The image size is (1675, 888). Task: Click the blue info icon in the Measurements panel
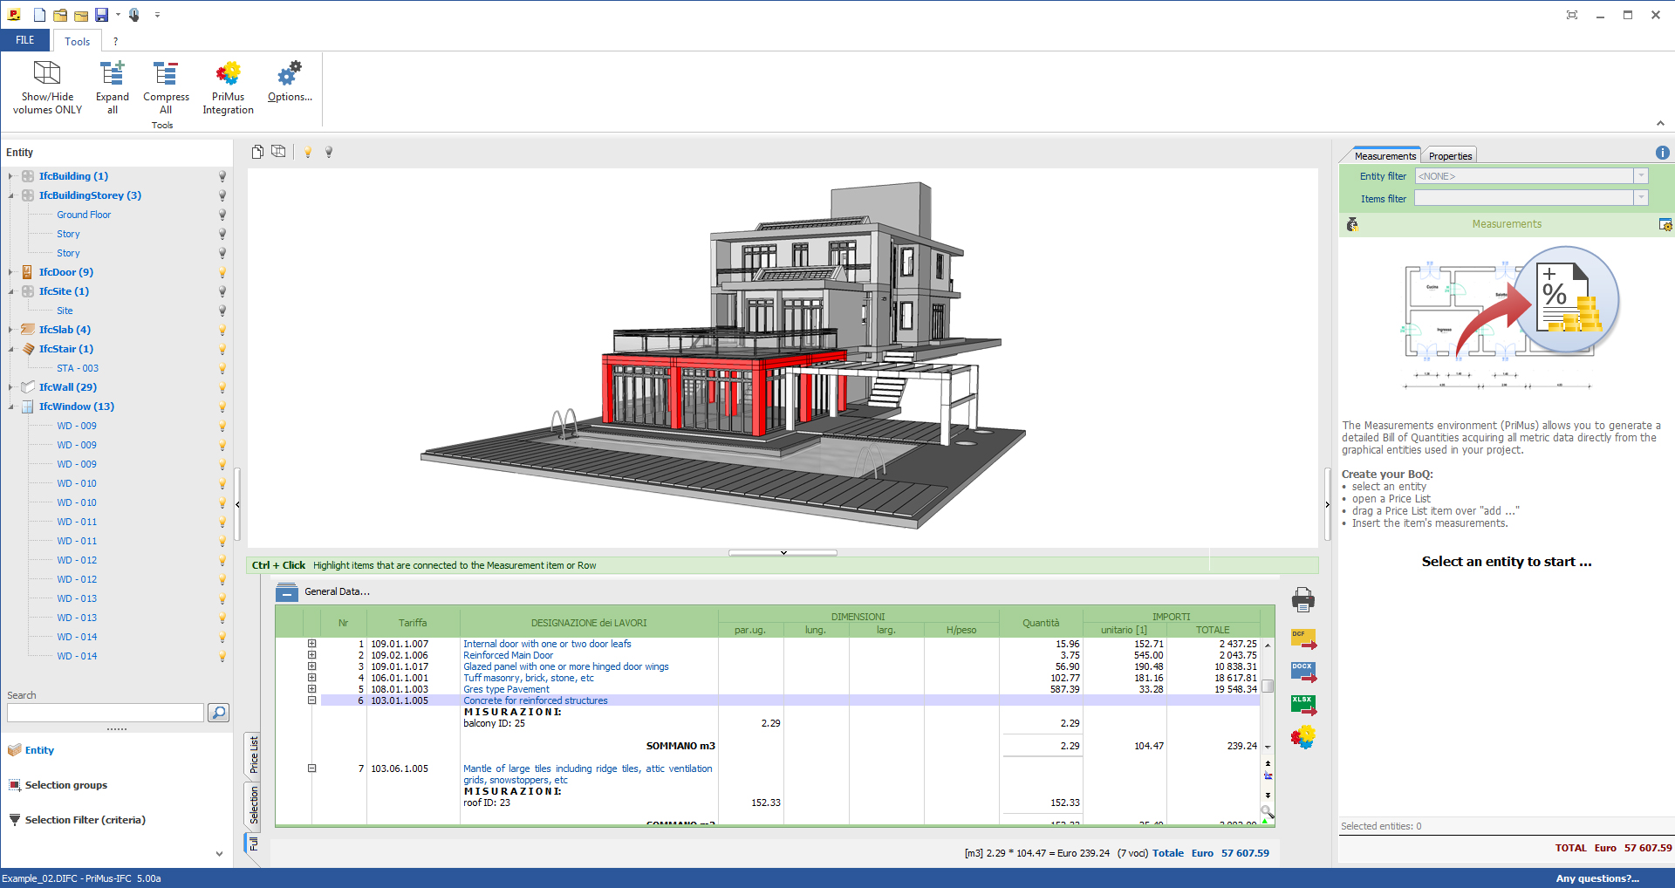1663,153
